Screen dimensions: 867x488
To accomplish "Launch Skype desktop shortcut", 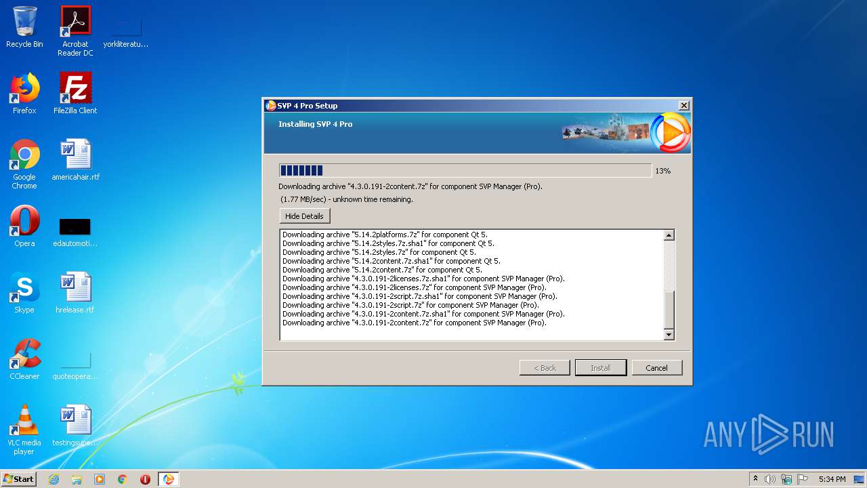I will (24, 293).
